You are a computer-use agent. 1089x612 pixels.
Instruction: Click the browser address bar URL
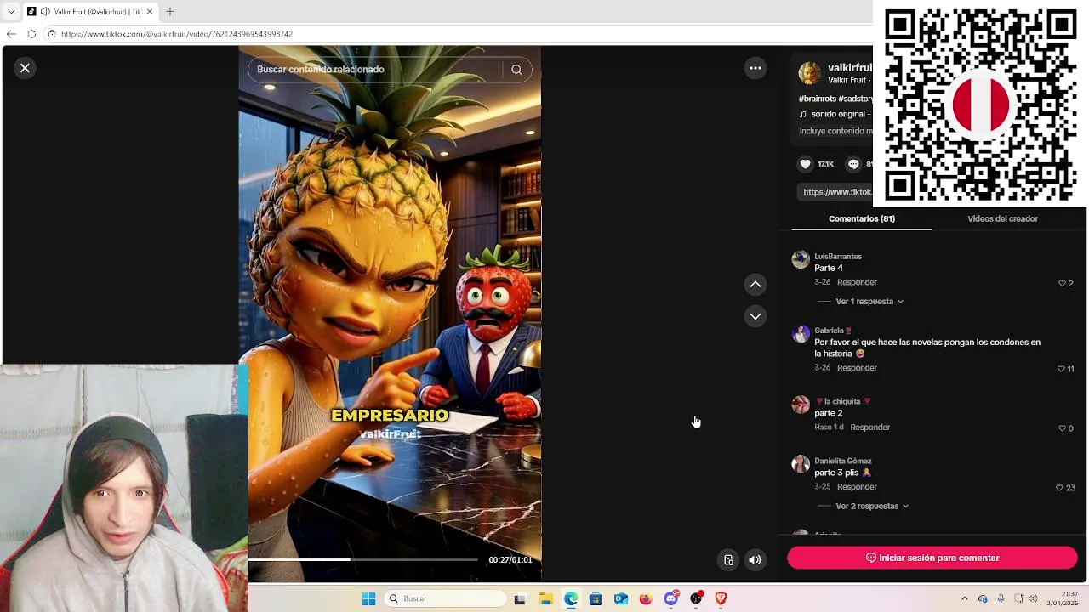coord(177,34)
